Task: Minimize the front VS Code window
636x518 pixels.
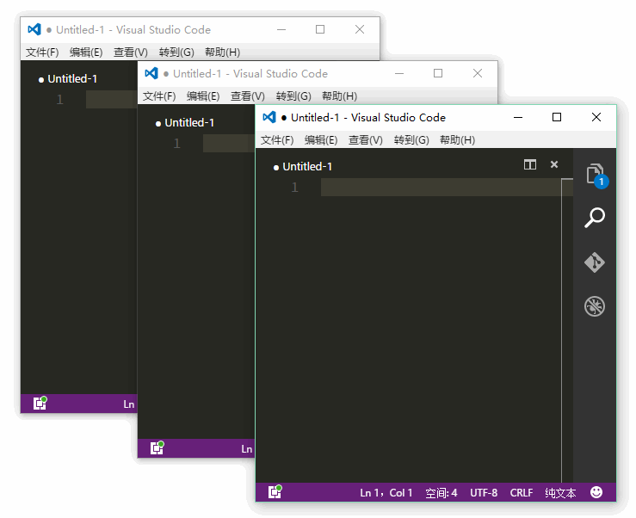Action: [518, 117]
